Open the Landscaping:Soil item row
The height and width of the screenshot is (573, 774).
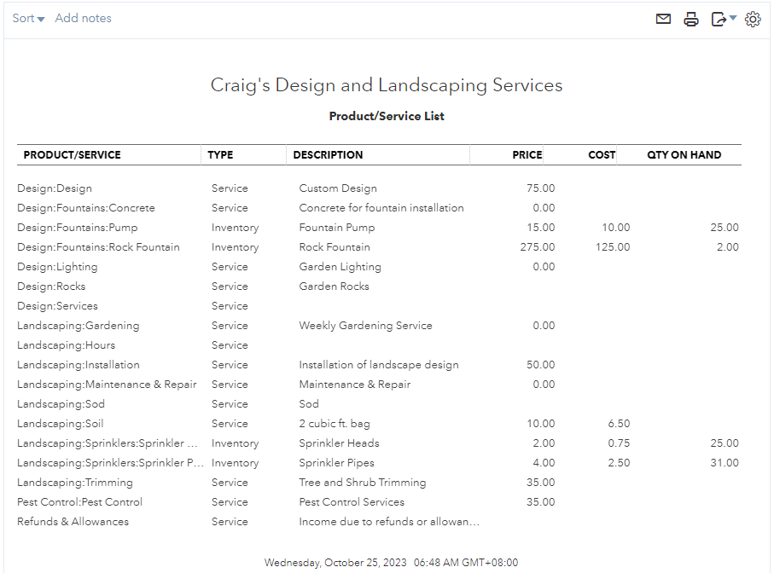(61, 424)
